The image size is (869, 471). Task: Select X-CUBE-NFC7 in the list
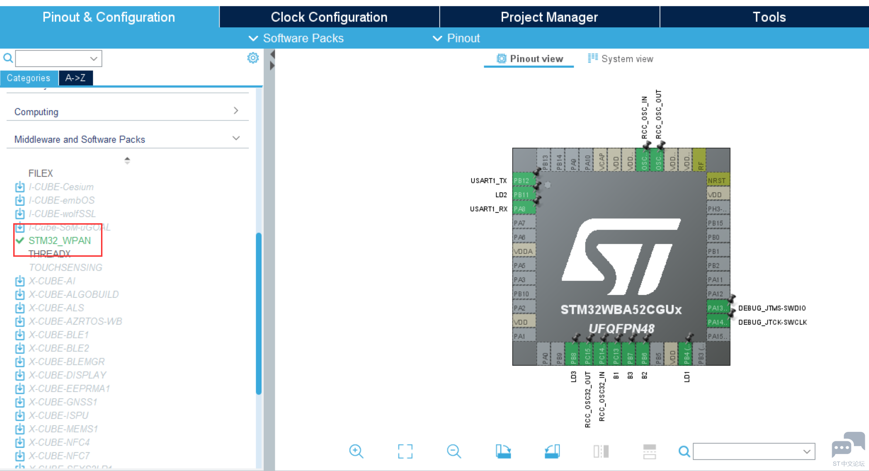59,456
